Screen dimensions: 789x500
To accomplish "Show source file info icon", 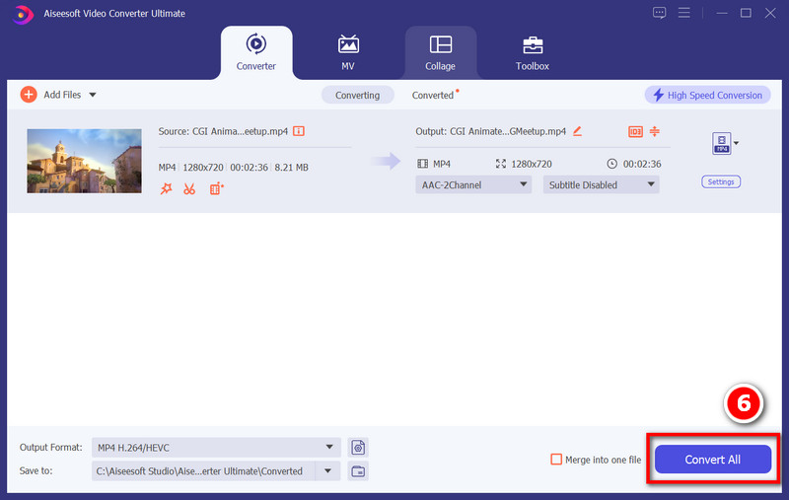I will [x=299, y=131].
